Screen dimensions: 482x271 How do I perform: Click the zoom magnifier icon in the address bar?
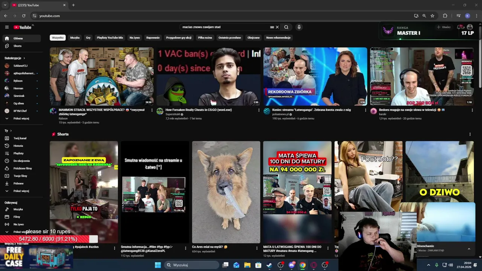click(424, 16)
